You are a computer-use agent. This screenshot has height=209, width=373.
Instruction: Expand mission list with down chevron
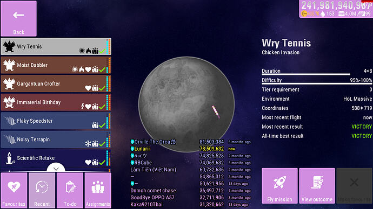coord(56,168)
